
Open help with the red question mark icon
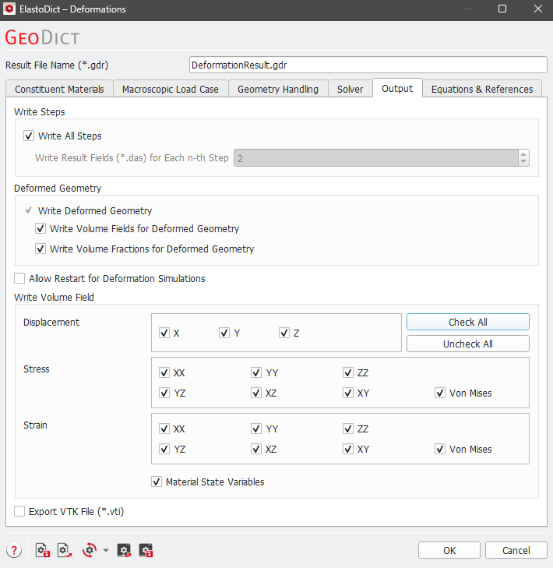(14, 550)
